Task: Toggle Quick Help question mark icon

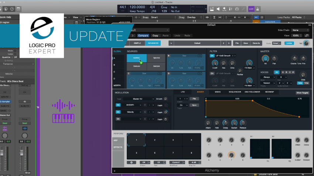Action: [12, 9]
